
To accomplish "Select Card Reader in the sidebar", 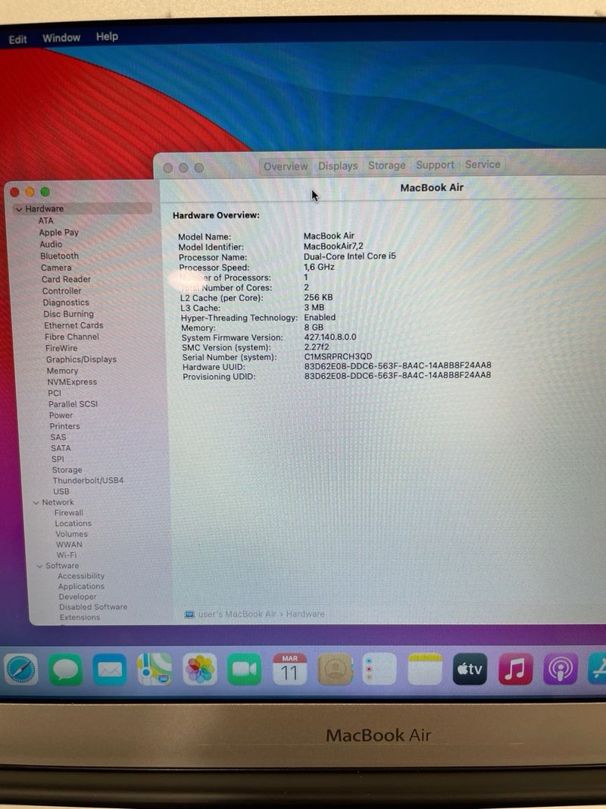I will 66,279.
